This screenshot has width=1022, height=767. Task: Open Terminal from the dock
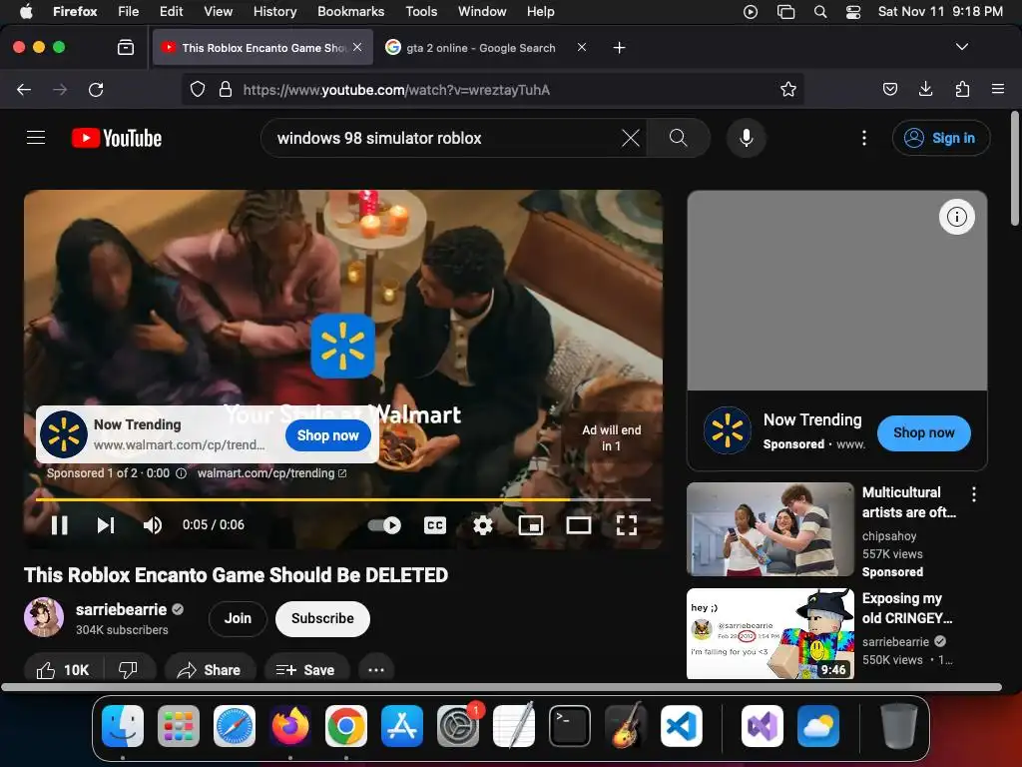pyautogui.click(x=570, y=726)
